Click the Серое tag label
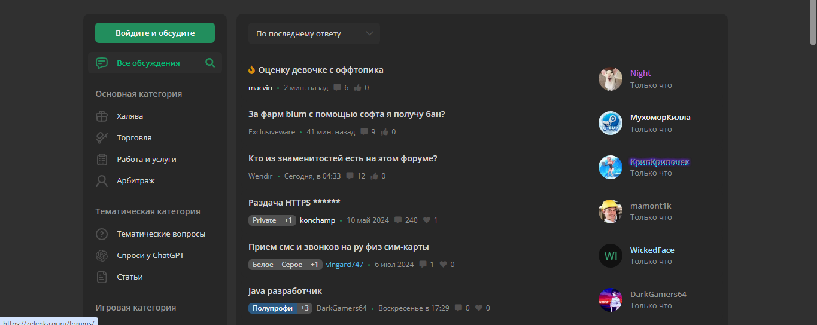 (x=292, y=265)
